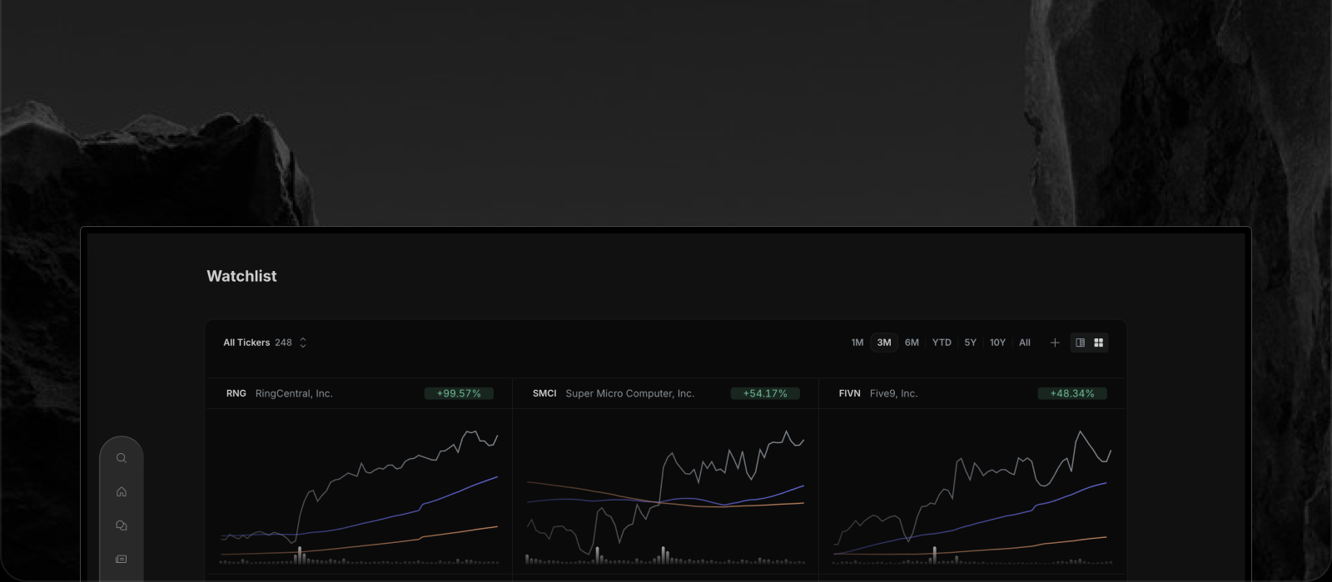Select the 10Y time range
The image size is (1332, 582).
click(998, 343)
